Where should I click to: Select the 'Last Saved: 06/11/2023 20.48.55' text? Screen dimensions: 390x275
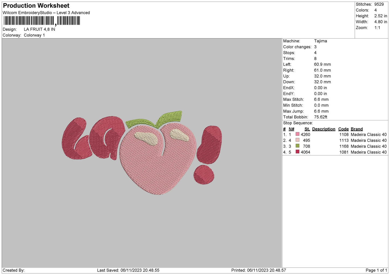128,270
